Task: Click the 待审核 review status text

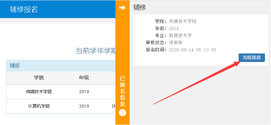Action: 176,43
